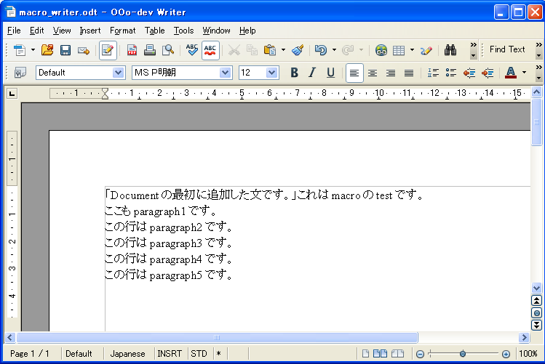Toggle Underline formatting
This screenshot has width=545, height=364.
click(x=330, y=73)
